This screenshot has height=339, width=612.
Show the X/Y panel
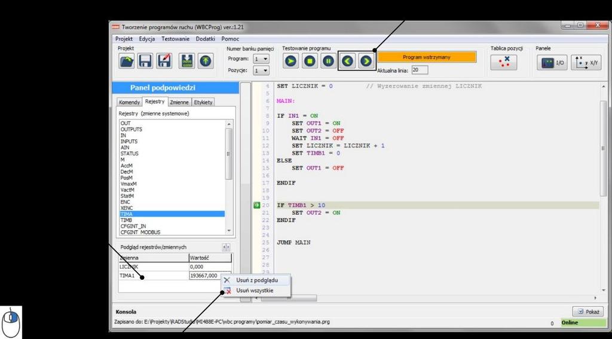point(587,63)
